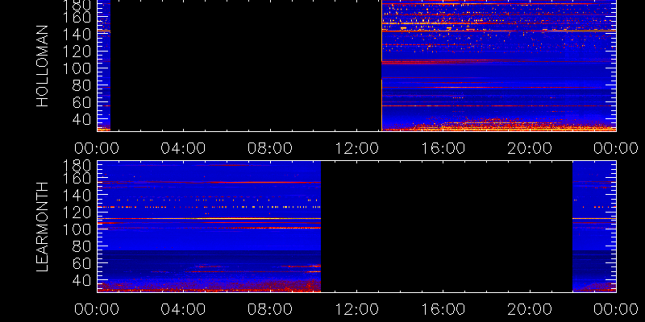Click Holloman spectrogram data after 13:00
Viewport: 645px width, 322px height.
499,66
